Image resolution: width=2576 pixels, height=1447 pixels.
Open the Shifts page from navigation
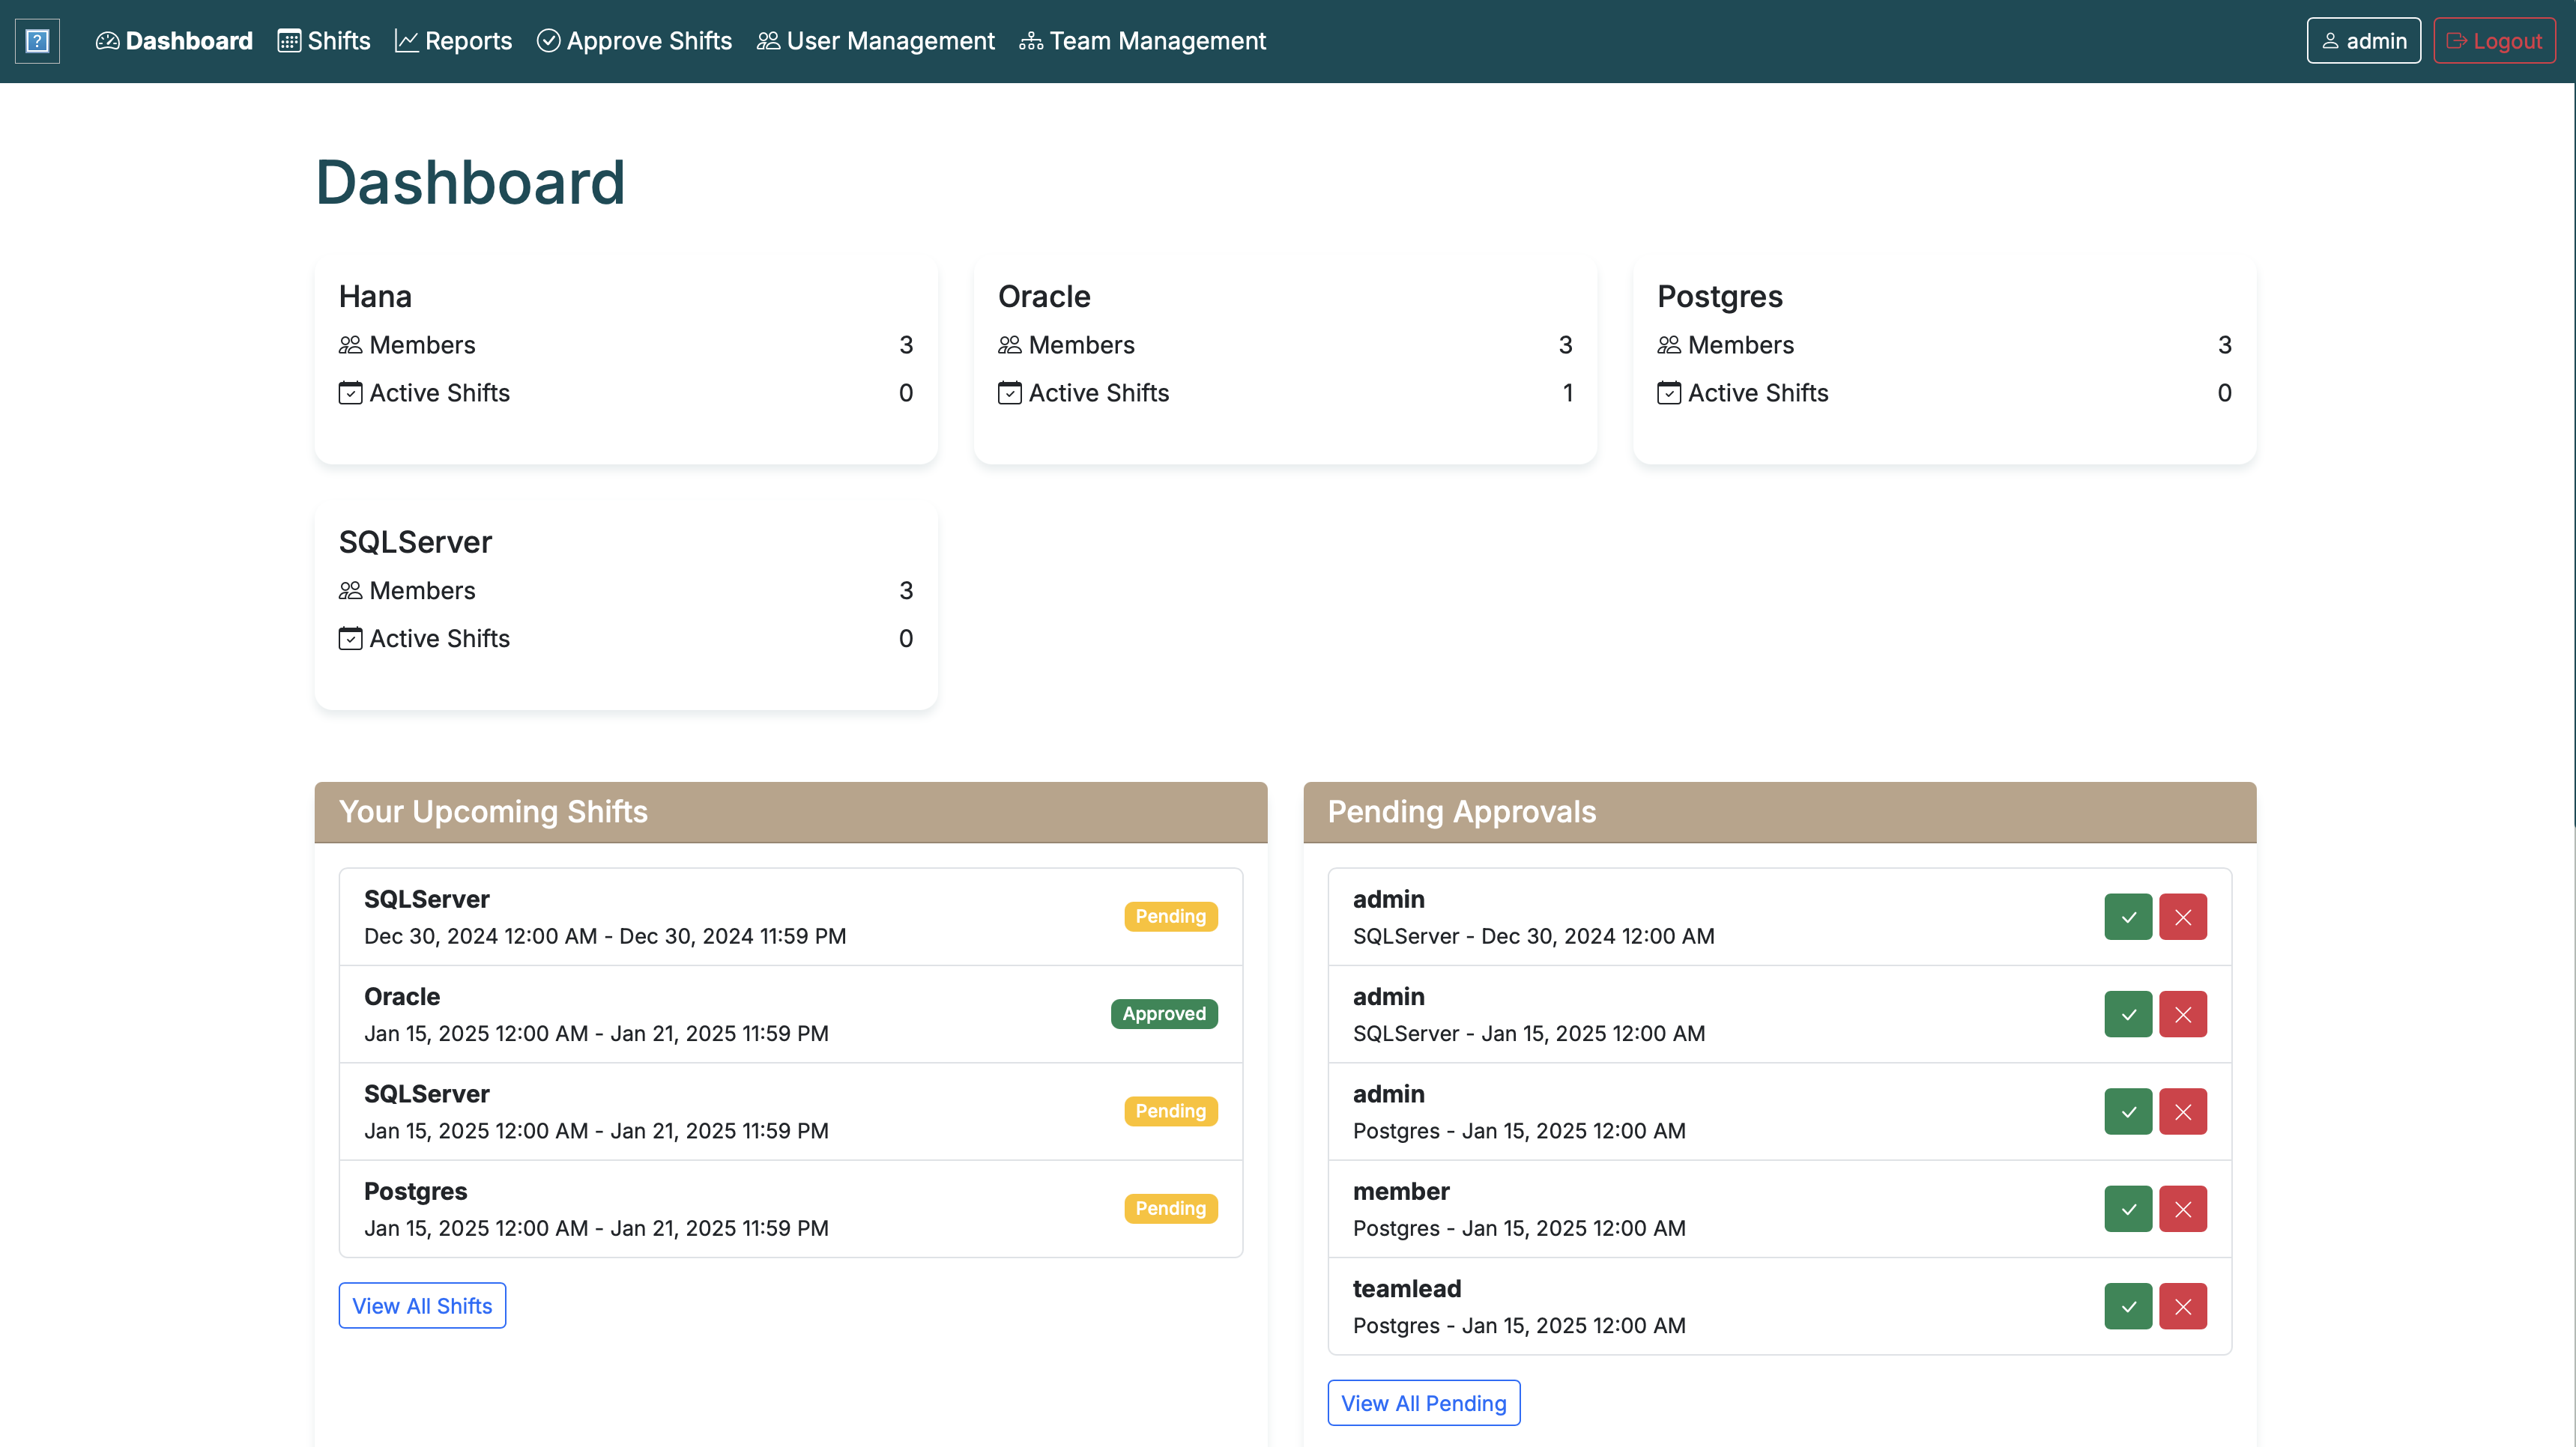click(x=323, y=41)
